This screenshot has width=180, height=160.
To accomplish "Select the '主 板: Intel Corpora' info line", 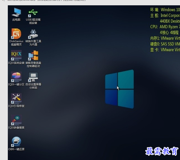I will pos(165,15).
